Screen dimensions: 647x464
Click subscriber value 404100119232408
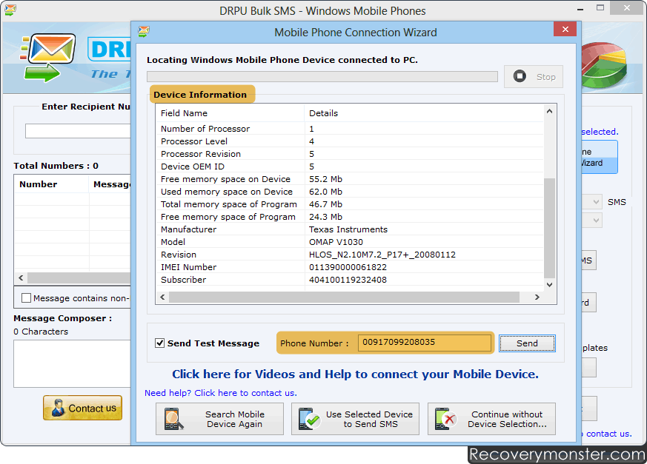click(348, 280)
